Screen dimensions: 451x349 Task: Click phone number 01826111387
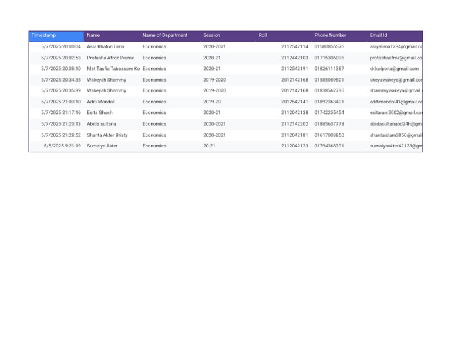coord(329,69)
